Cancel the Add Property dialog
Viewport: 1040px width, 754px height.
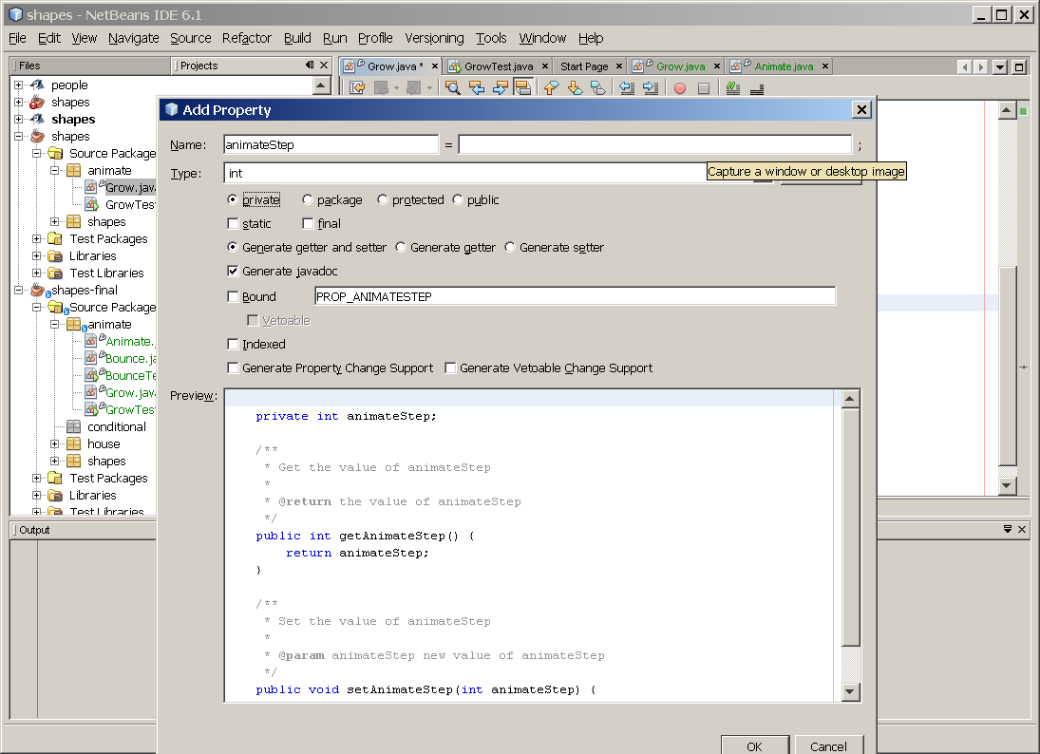[828, 746]
